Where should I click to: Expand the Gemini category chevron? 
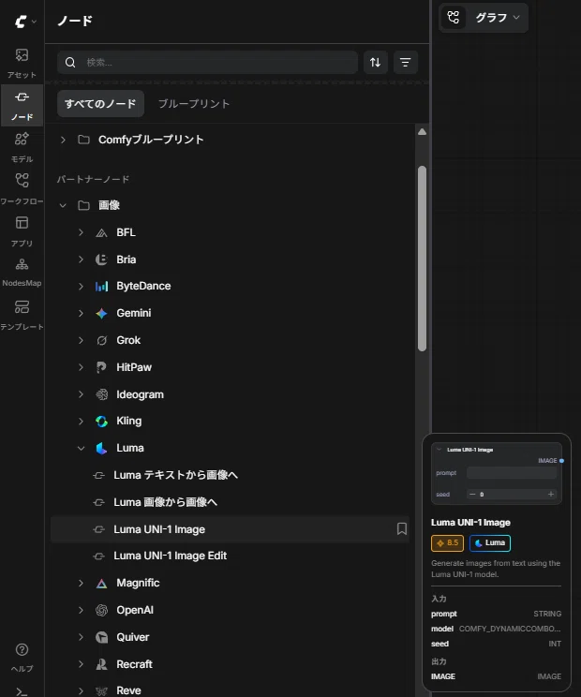pos(81,314)
